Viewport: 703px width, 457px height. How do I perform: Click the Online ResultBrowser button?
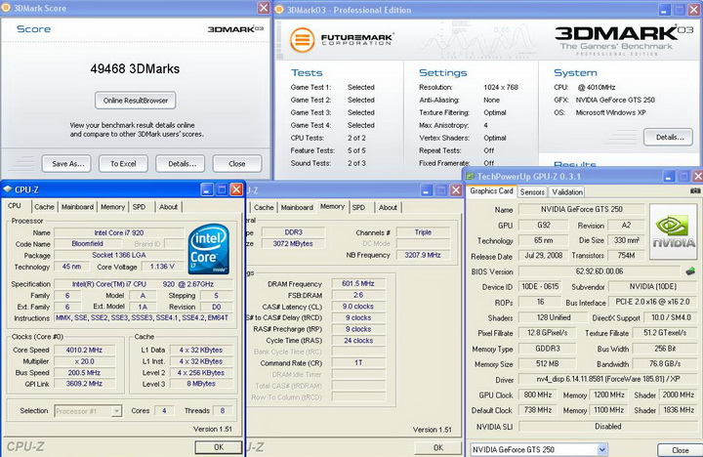(136, 101)
